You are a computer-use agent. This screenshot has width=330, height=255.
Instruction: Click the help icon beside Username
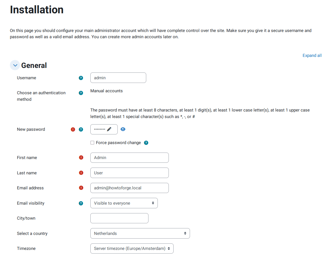81,78
